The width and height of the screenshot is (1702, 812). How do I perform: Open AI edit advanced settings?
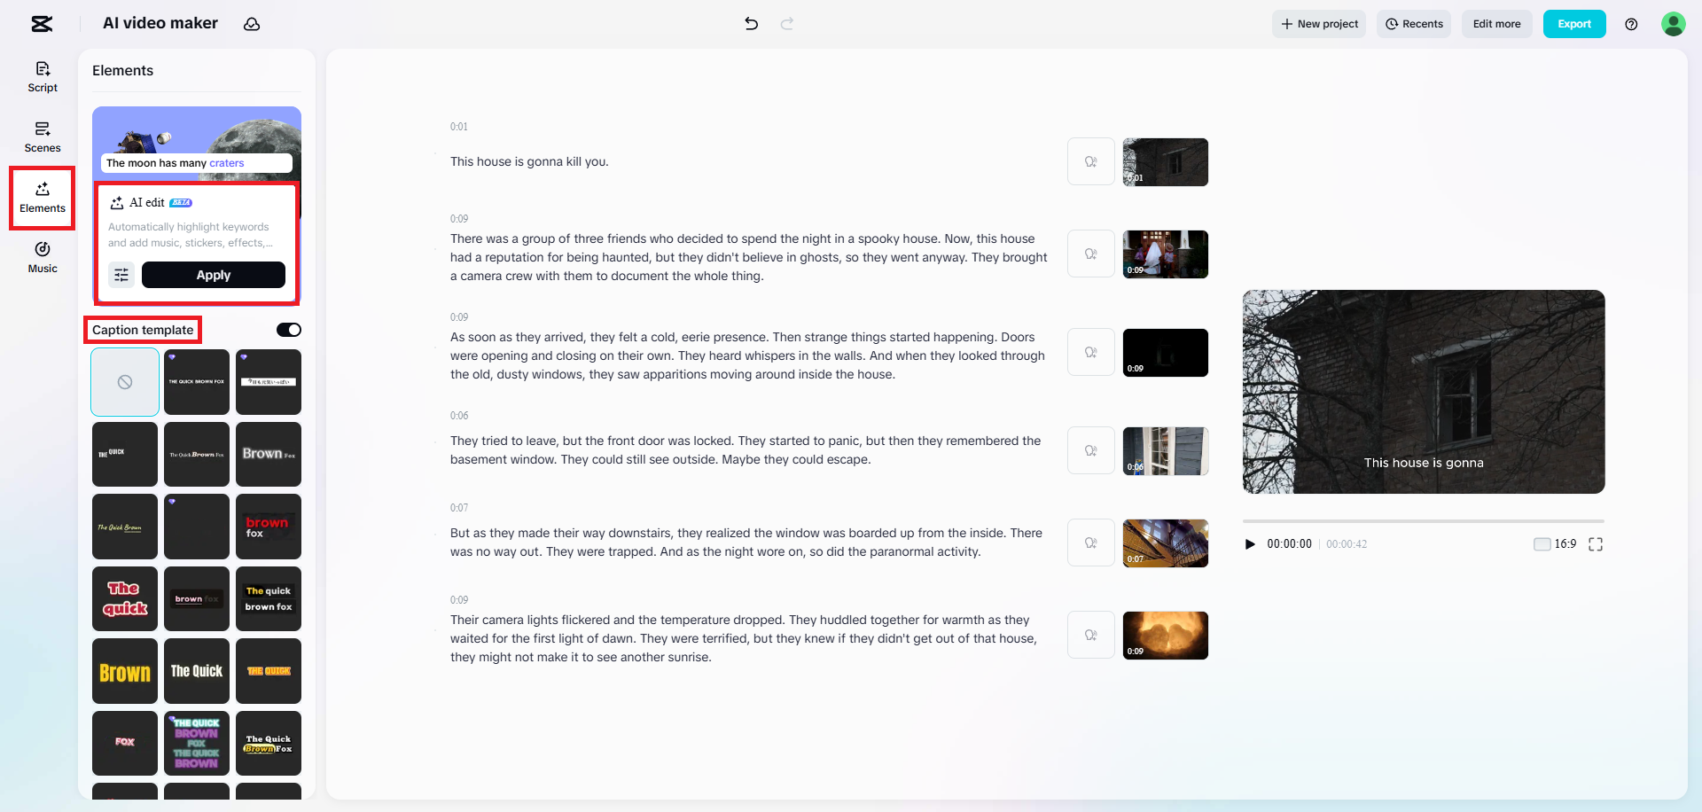121,275
